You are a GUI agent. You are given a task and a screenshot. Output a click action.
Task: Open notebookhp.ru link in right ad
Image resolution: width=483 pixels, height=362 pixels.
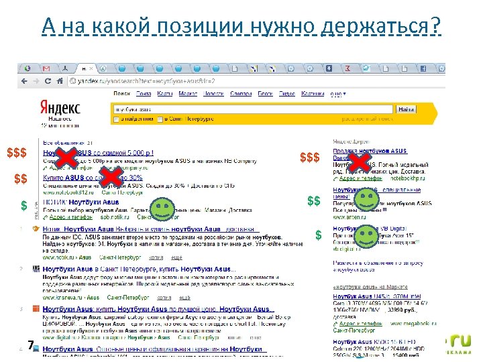click(407, 178)
